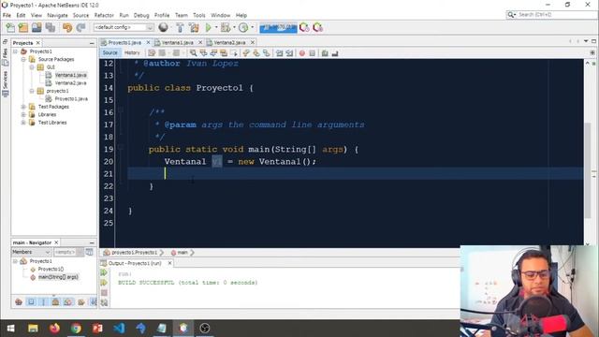Expand the Libraries node
Screen dimensions: 599x337
point(23,114)
